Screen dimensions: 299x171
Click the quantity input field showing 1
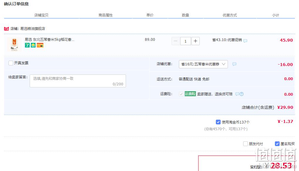(185, 41)
